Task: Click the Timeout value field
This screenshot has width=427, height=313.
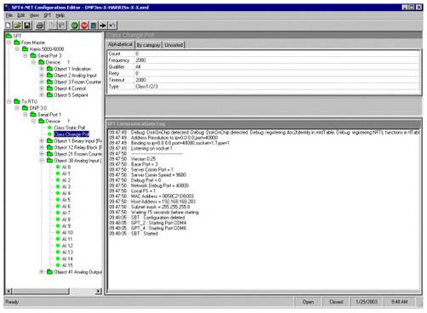Action: click(277, 80)
